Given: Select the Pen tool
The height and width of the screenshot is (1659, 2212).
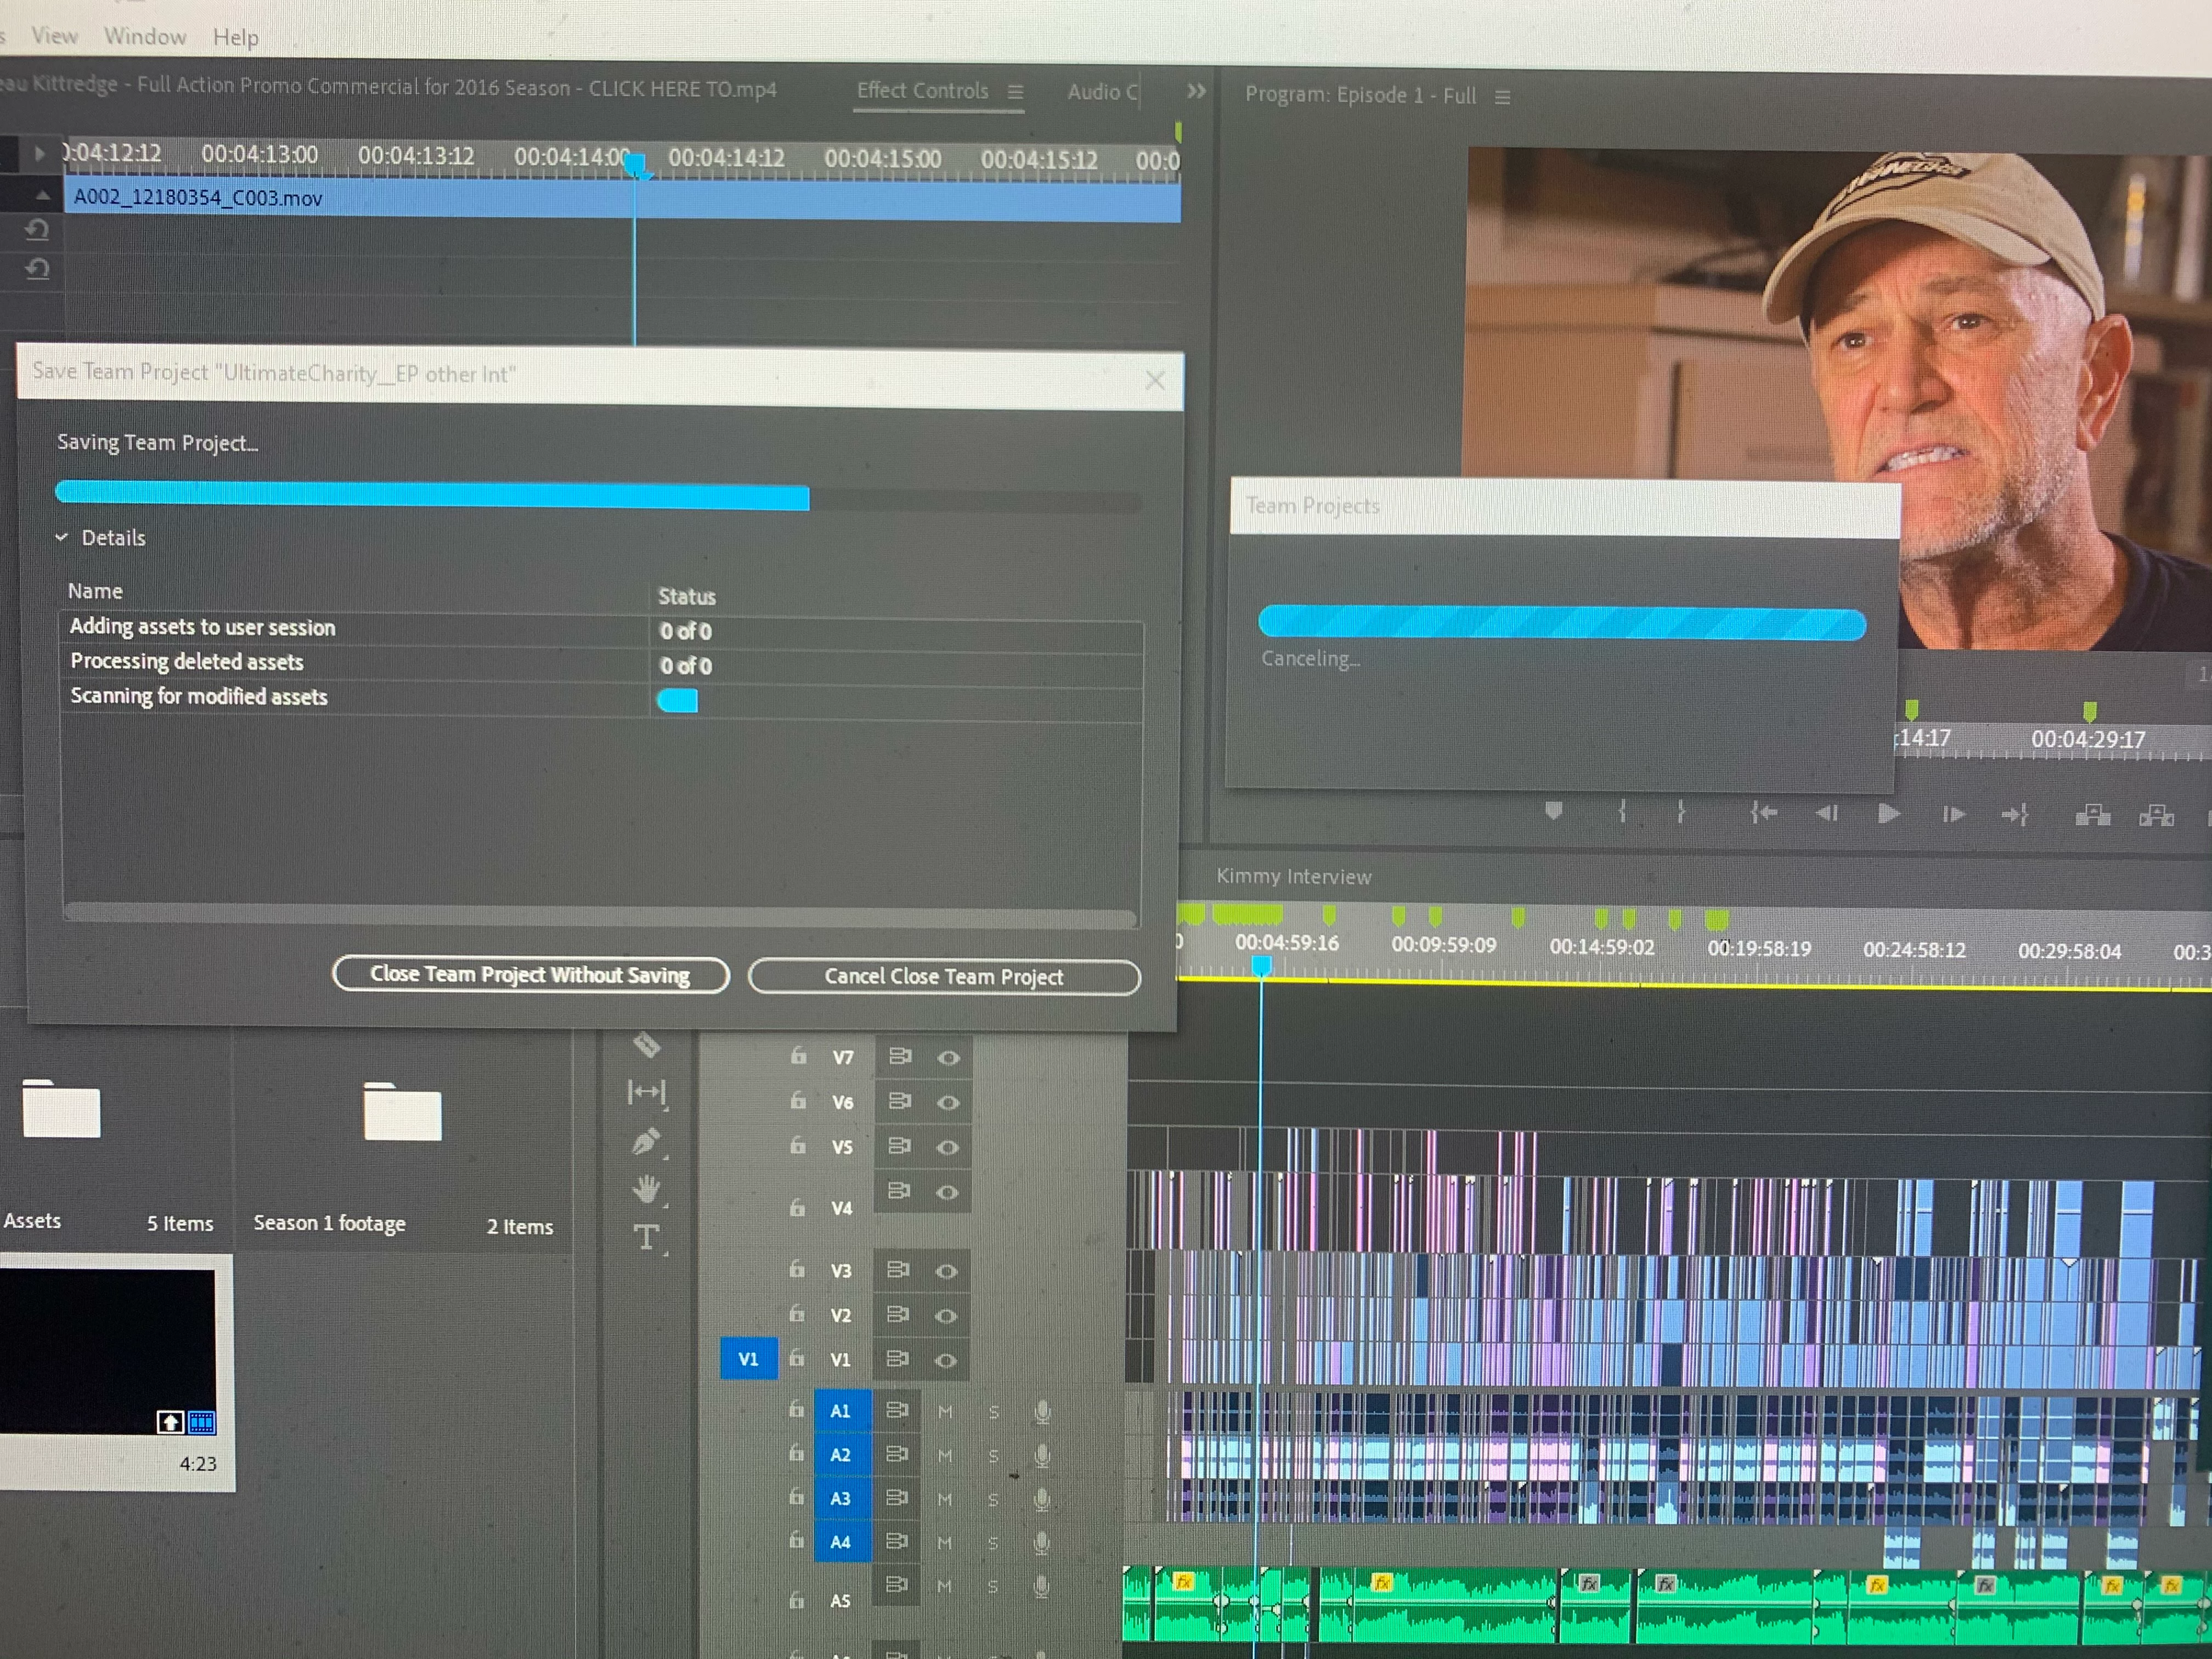Looking at the screenshot, I should click(646, 1141).
